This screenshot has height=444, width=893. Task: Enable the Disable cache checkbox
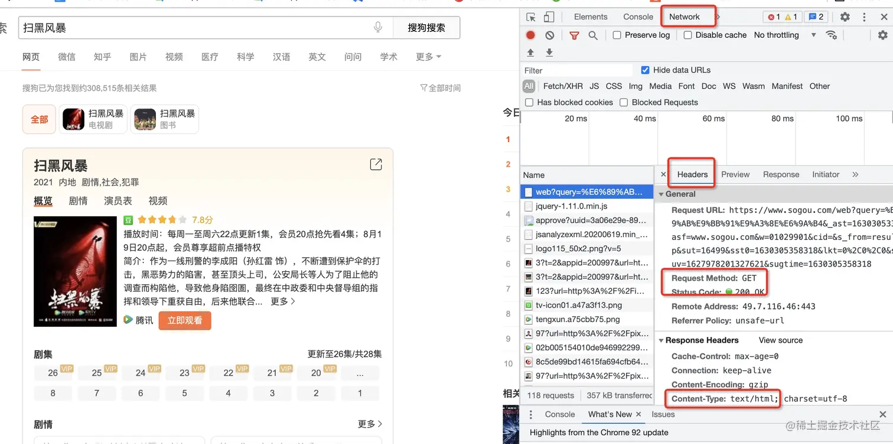pyautogui.click(x=687, y=35)
